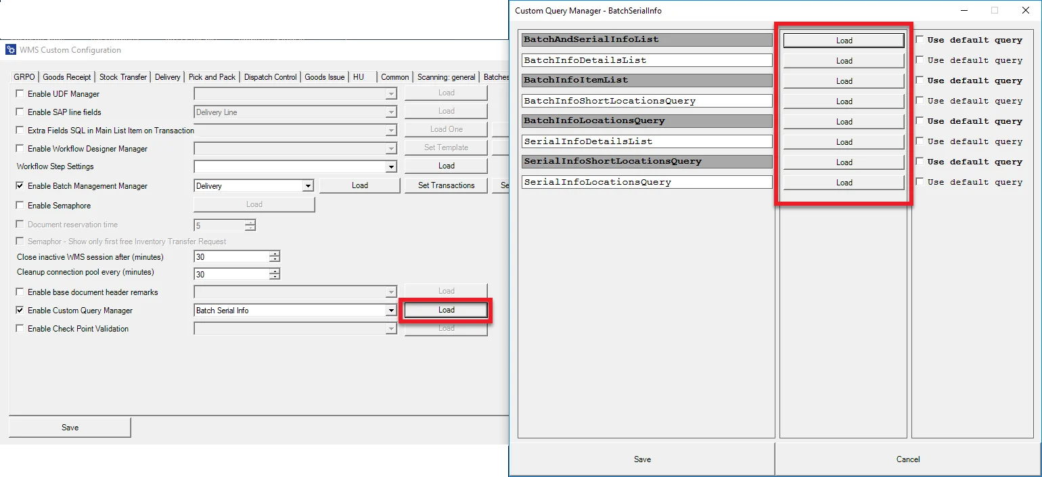The height and width of the screenshot is (477, 1042).
Task: Check Use default query for SerialInfoLocationsQuery
Action: click(920, 181)
